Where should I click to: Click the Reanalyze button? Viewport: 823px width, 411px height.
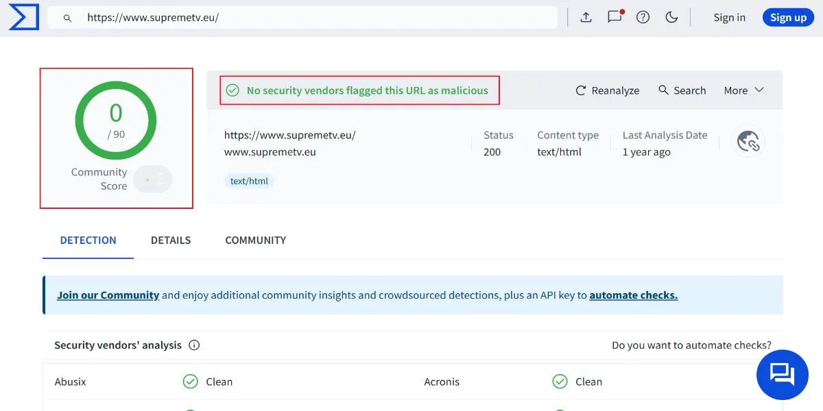[607, 90]
